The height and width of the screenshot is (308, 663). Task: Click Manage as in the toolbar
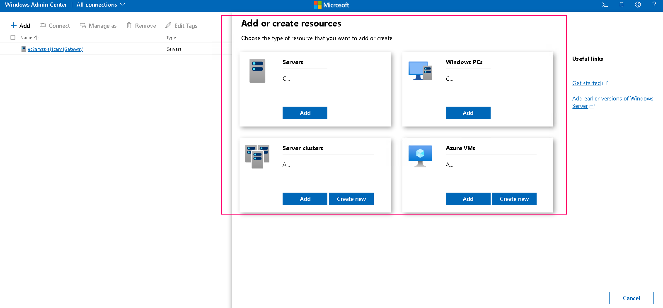pos(98,26)
